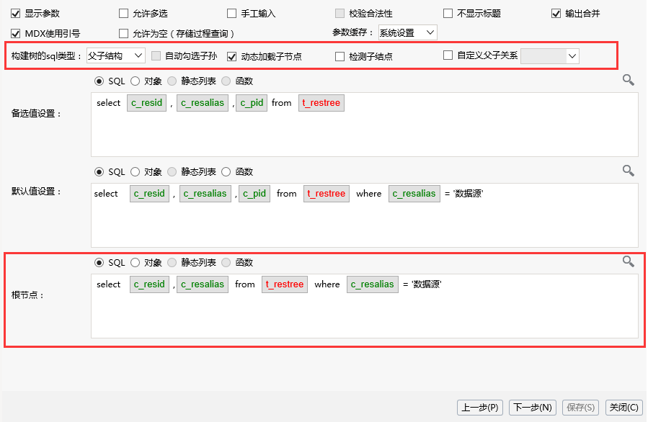This screenshot has height=422, width=648.
Task: Click c_resalias in 根节点 select list
Action: pos(203,284)
